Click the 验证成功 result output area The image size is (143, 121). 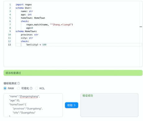click(109, 105)
